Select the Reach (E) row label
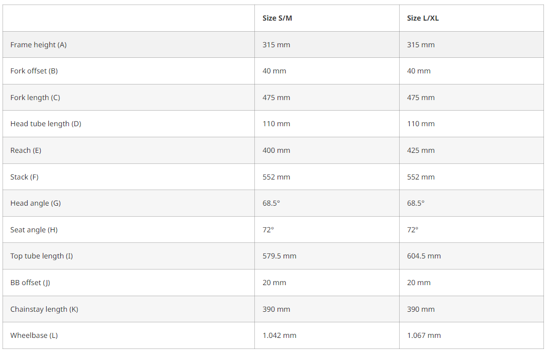The image size is (556, 354). pos(26,150)
